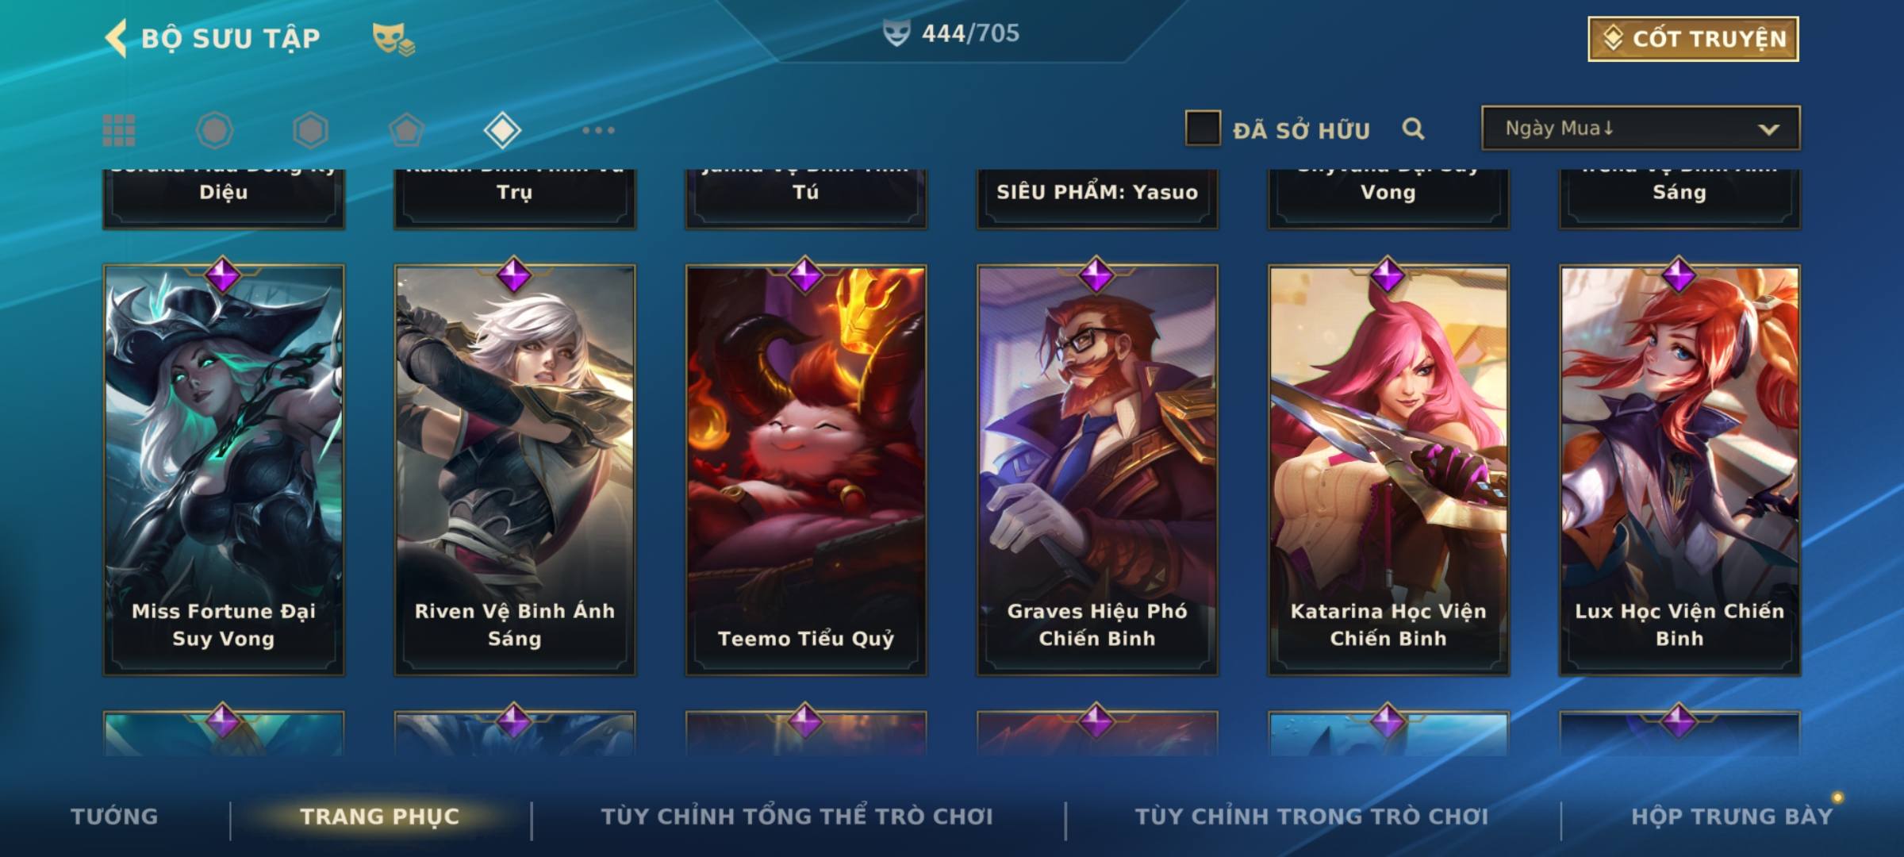This screenshot has width=1904, height=857.
Task: Select the diamond rarity filter icon
Action: (x=502, y=130)
